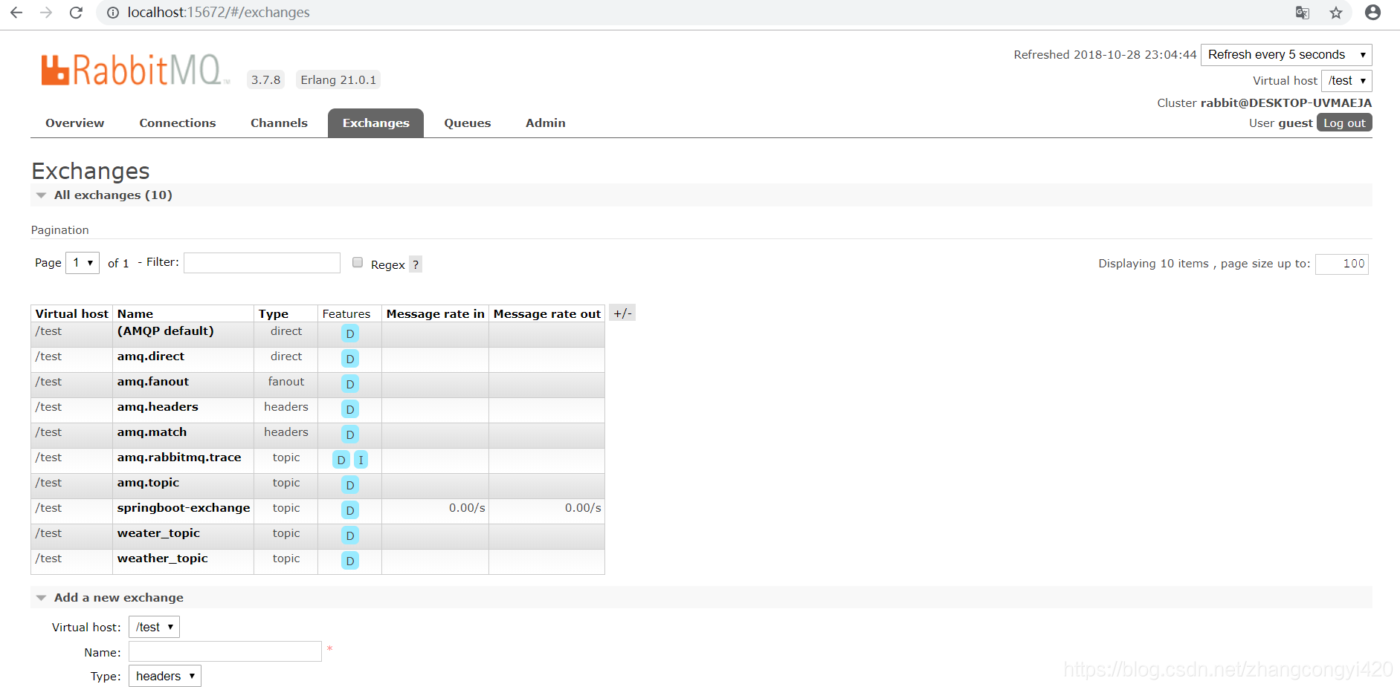Go back using the browser back arrow
Image resolution: width=1400 pixels, height=687 pixels.
click(16, 13)
